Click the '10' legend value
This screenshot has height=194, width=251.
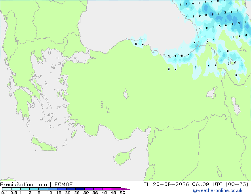click(x=49, y=192)
